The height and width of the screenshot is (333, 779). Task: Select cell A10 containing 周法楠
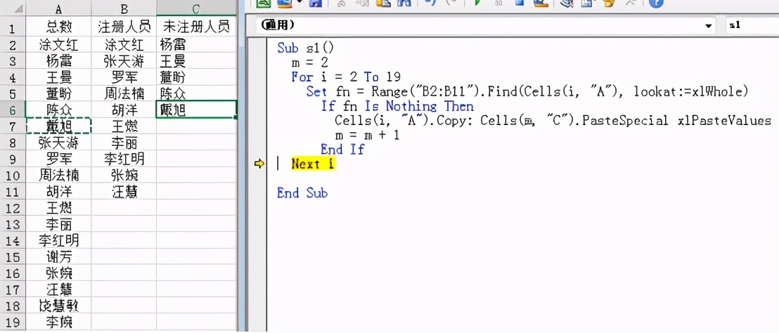pyautogui.click(x=58, y=176)
